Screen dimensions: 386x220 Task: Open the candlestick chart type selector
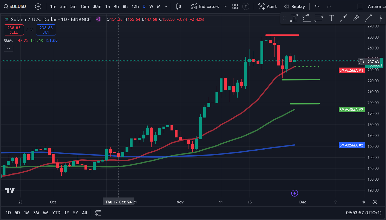(x=179, y=6)
